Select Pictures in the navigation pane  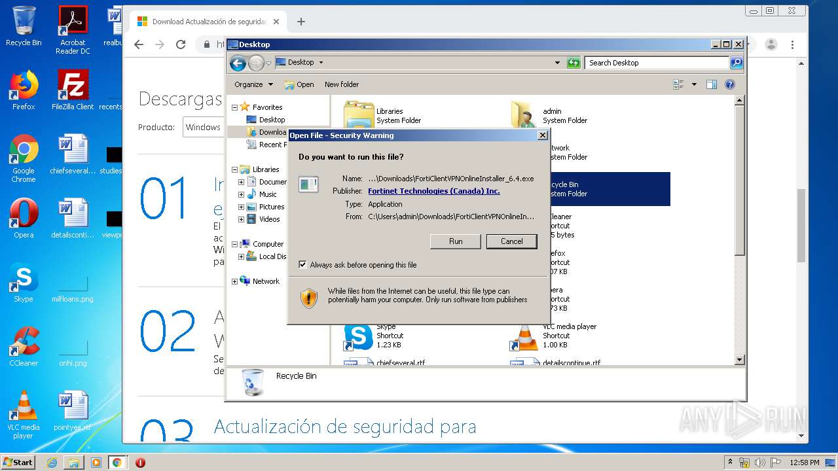[x=271, y=207]
